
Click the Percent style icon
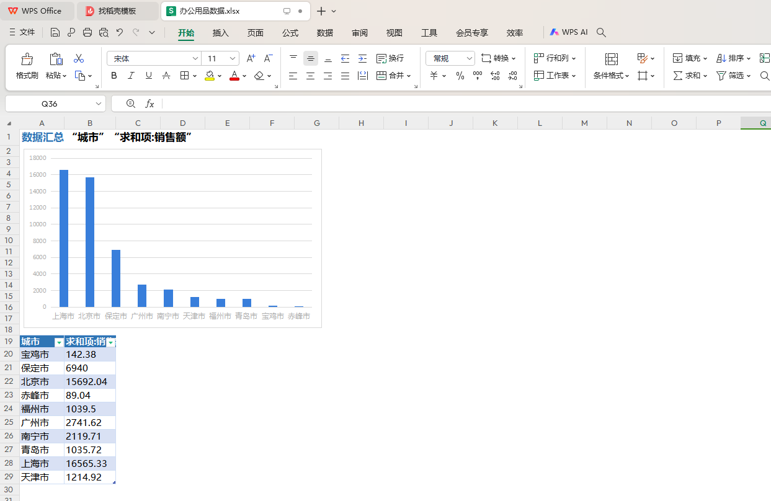click(x=460, y=76)
